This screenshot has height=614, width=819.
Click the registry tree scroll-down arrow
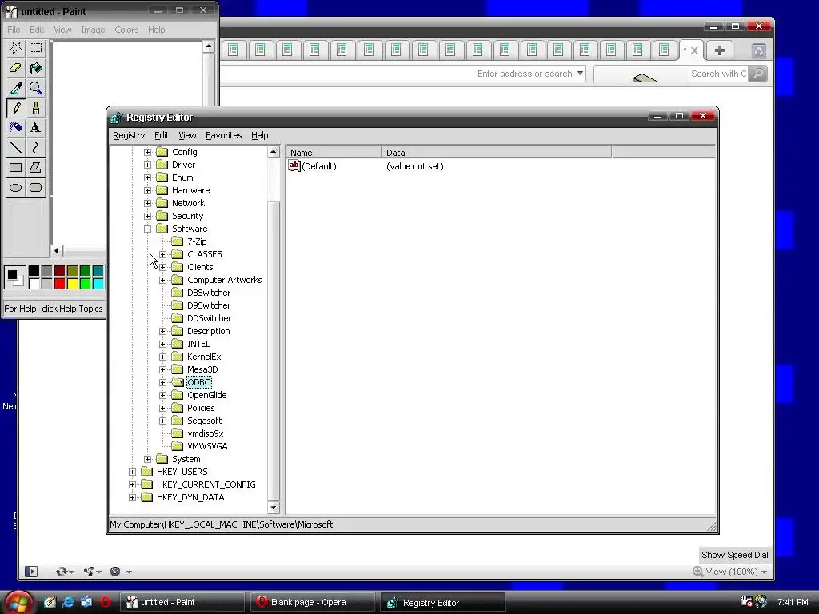pos(274,507)
